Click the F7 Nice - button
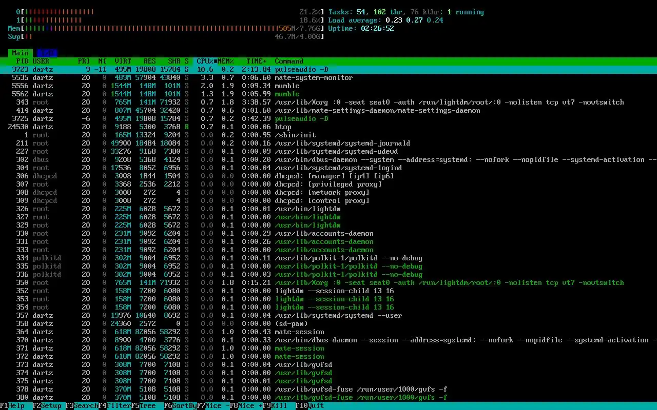This screenshot has width=657, height=410. coord(214,405)
